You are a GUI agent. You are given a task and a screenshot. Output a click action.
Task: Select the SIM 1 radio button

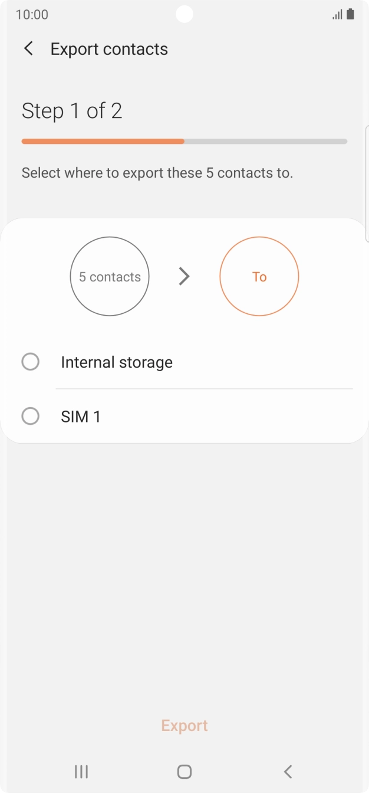coord(31,417)
